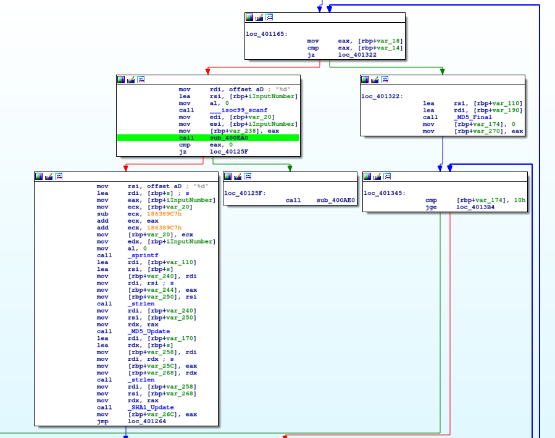Click 'mov [rbp+var_26C], eax' instruction
This screenshot has height=438, width=555.
pos(147,415)
